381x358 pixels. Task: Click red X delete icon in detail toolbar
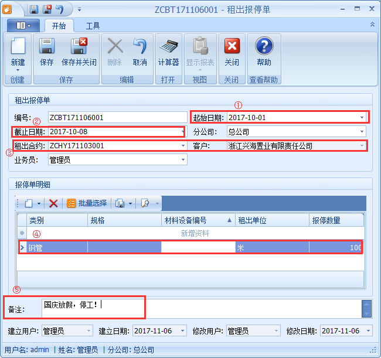click(x=53, y=203)
